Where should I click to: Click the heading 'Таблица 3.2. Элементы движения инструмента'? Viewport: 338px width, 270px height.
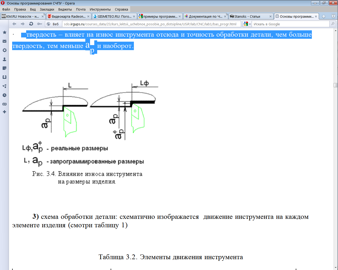click(171, 257)
